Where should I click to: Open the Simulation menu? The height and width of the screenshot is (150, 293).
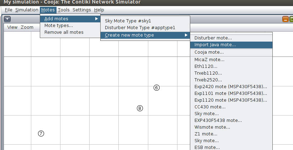tap(27, 10)
